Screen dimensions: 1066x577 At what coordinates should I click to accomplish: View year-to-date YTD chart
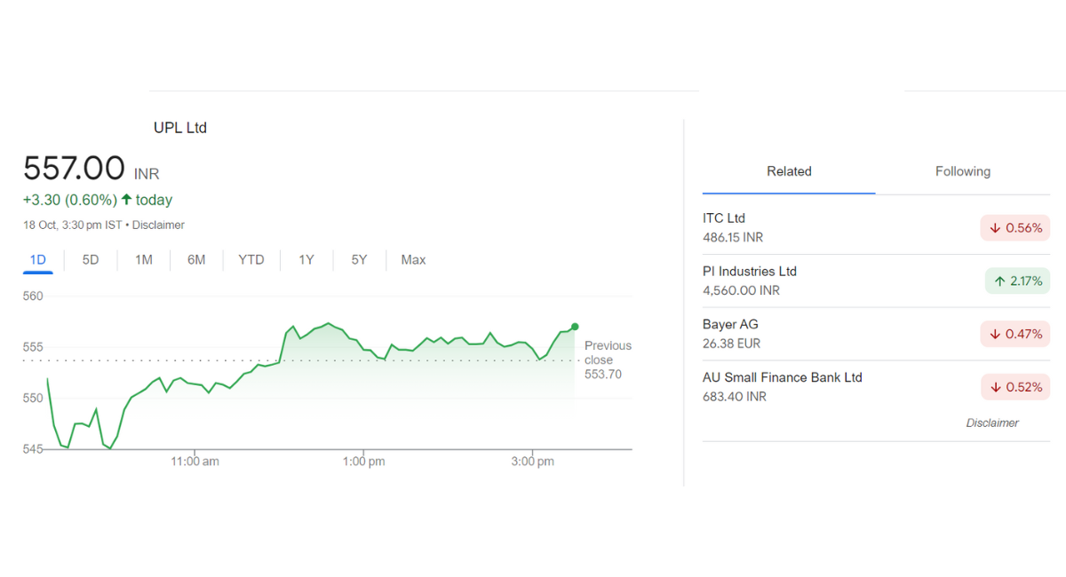tap(251, 260)
